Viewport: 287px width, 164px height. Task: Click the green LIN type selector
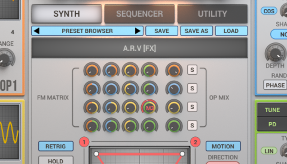(269, 151)
